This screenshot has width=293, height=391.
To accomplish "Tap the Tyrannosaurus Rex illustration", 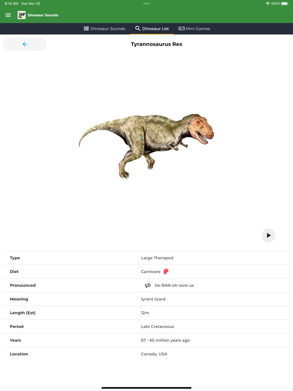I will 146,146.
